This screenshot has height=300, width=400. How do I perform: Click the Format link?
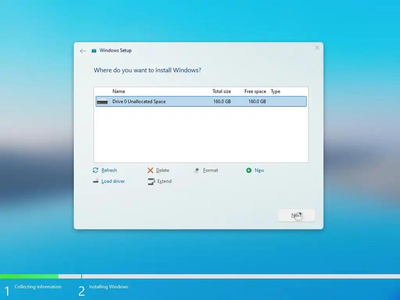211,170
